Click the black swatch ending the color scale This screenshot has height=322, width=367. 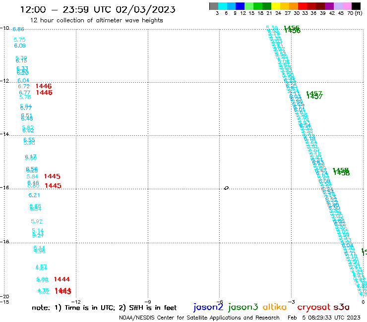pyautogui.click(x=356, y=6)
